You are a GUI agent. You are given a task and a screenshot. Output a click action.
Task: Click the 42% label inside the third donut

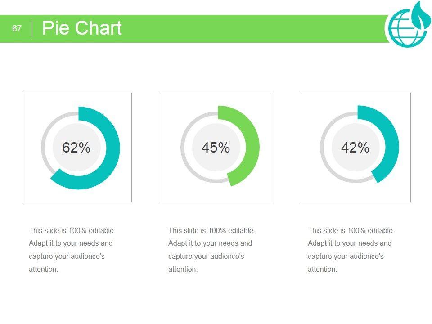click(x=355, y=148)
